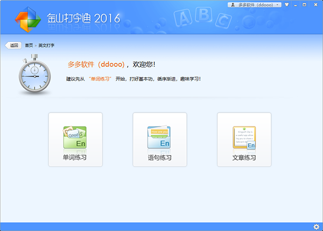Open the 单词练习 word practice card
Viewport: 323px width, 231px height.
75,139
